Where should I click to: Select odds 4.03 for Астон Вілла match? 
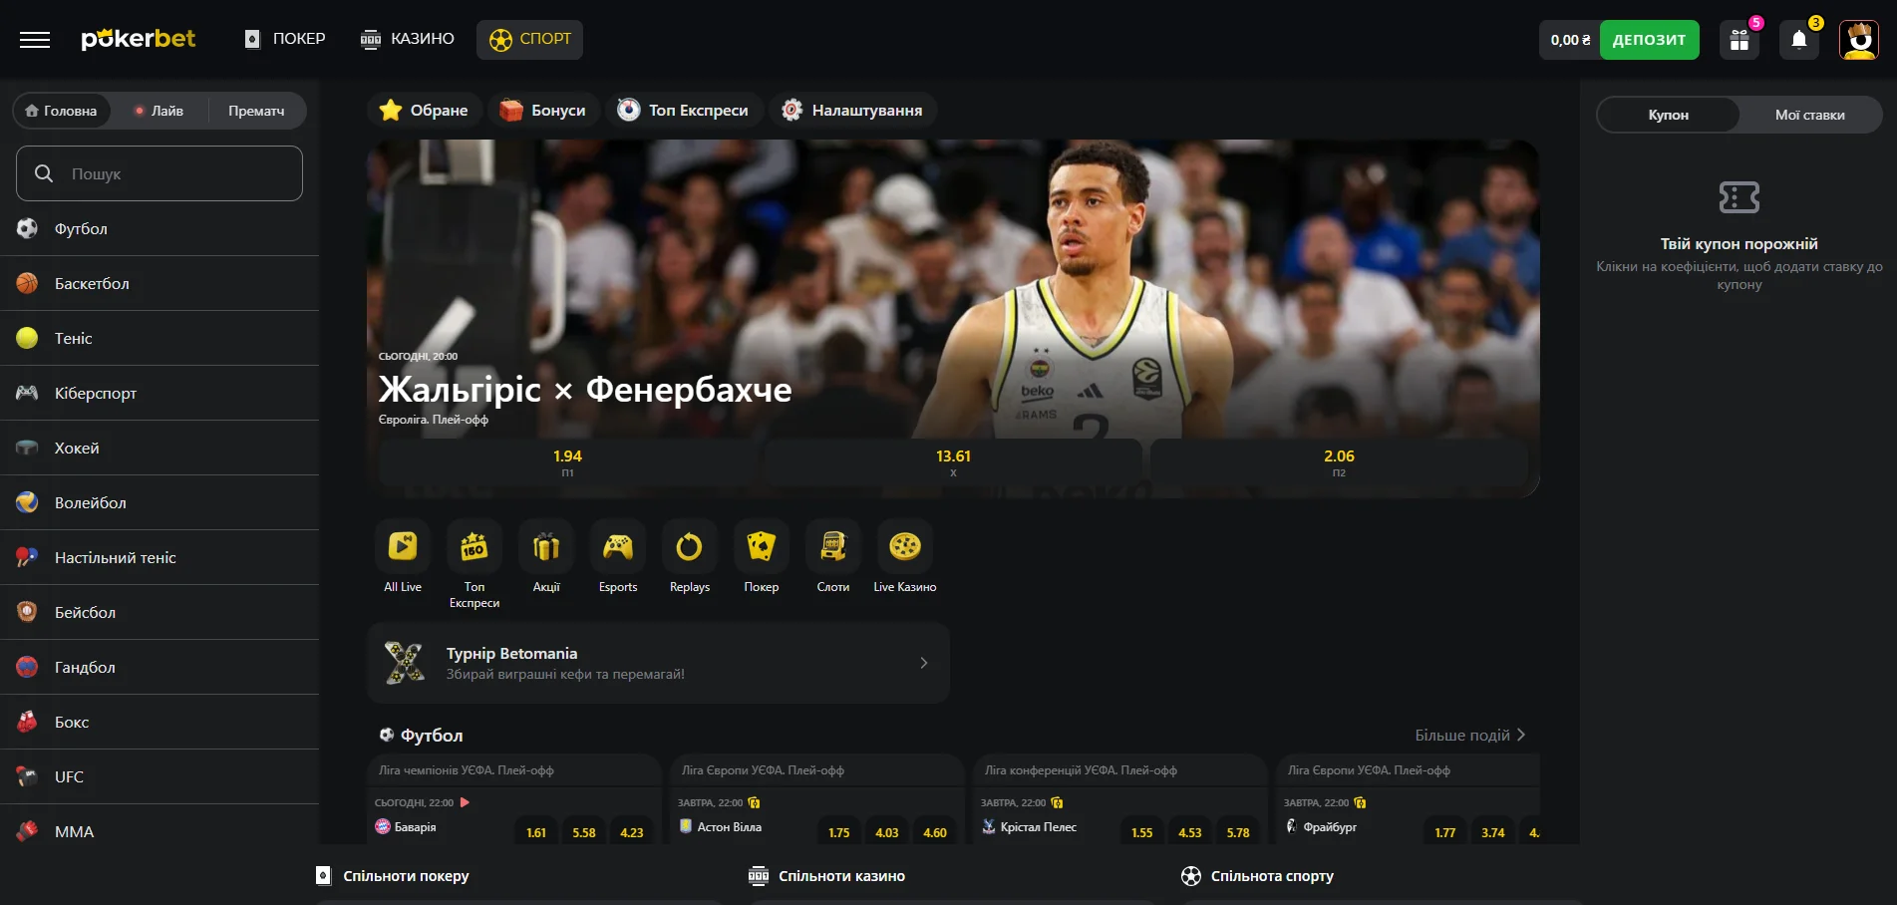[887, 832]
